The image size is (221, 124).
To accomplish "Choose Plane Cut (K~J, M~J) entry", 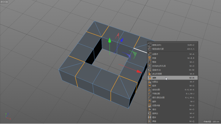I will [173, 93].
